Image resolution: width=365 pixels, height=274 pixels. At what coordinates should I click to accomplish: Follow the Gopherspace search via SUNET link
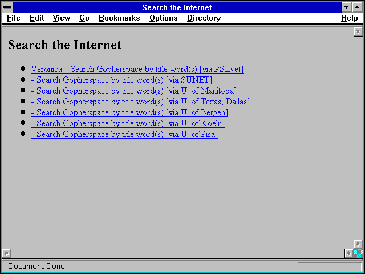point(121,80)
